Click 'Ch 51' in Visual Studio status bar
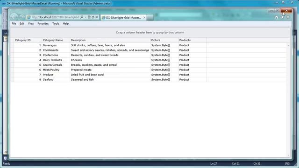 coord(257,164)
